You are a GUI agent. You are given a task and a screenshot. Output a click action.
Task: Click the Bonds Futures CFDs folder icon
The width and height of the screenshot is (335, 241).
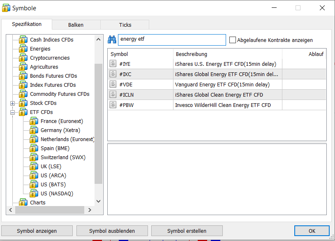[x=23, y=76]
